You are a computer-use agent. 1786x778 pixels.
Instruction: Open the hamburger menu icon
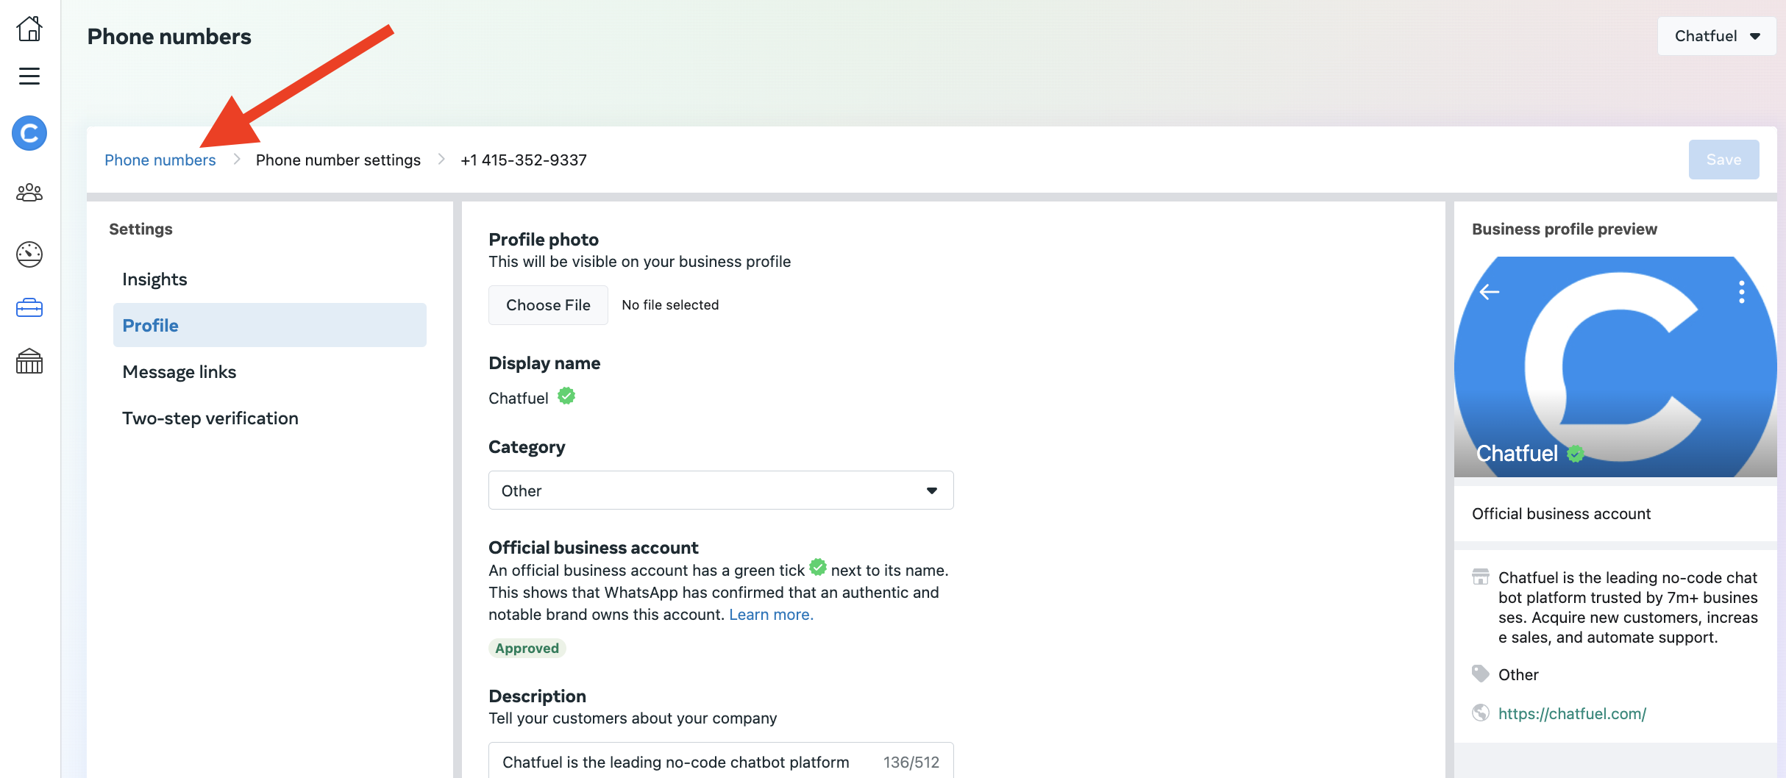(29, 76)
